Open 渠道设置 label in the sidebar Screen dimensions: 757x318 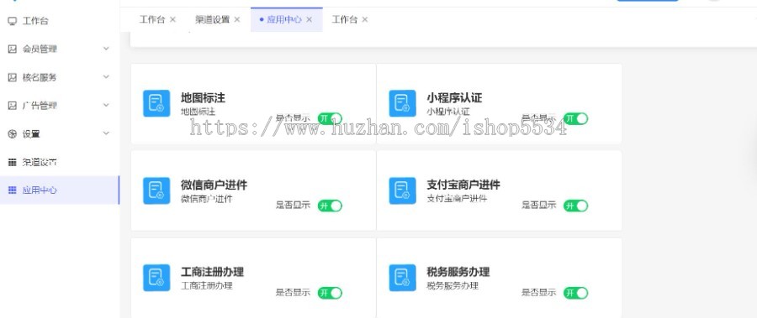40,163
